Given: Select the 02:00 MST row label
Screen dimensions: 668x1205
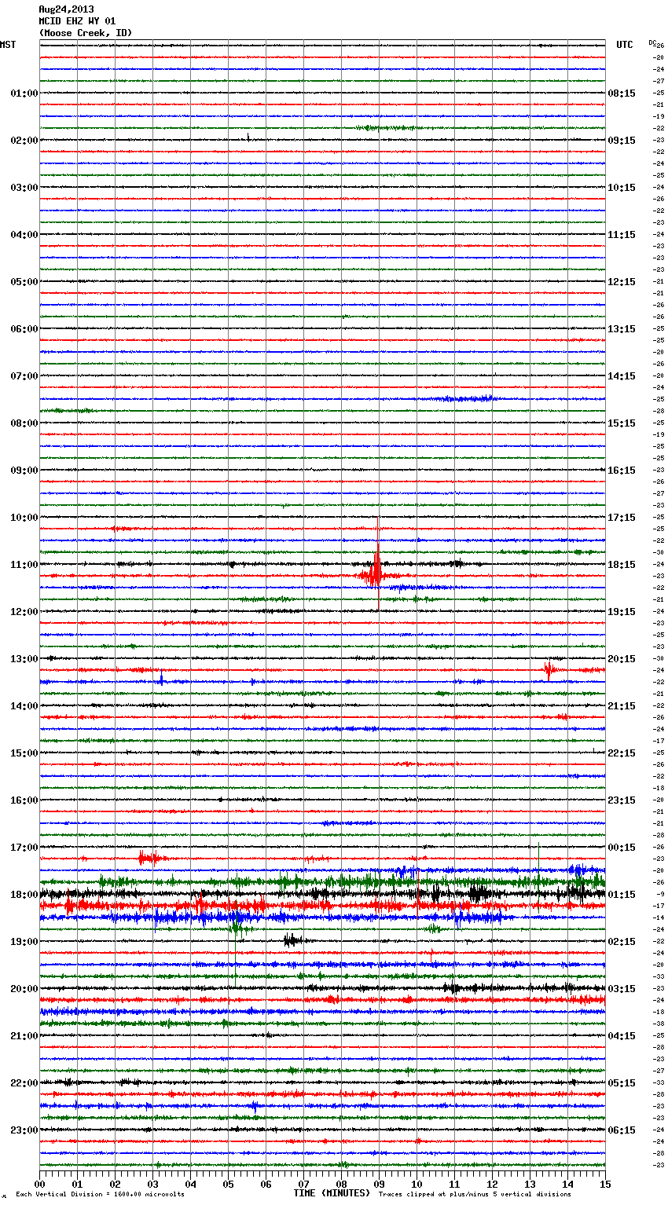Looking at the screenshot, I should click(24, 141).
